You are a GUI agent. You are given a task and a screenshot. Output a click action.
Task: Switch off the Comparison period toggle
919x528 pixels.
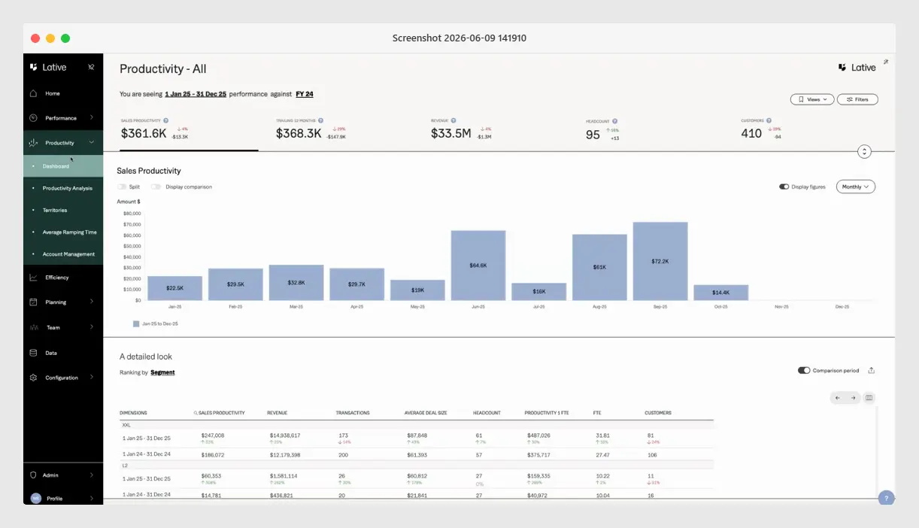804,370
